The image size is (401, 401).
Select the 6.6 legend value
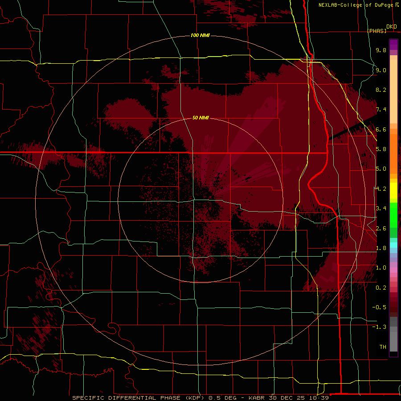pyautogui.click(x=381, y=129)
